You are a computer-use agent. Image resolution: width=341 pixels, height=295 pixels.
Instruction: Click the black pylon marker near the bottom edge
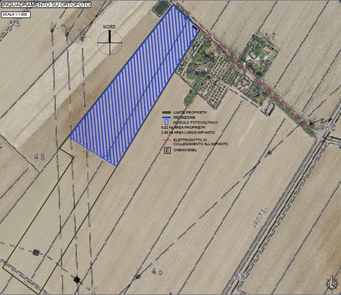pos(76,279)
